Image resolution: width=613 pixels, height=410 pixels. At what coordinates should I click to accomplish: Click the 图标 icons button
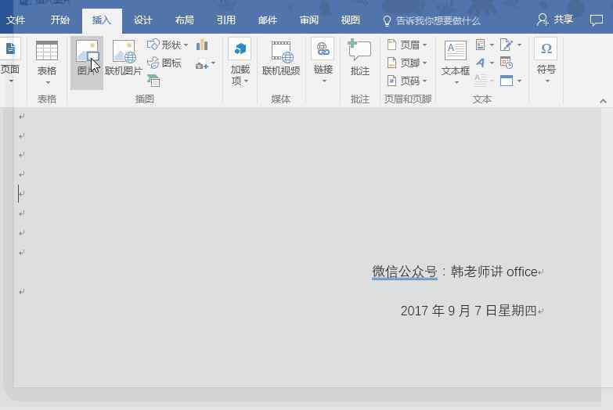click(x=164, y=63)
